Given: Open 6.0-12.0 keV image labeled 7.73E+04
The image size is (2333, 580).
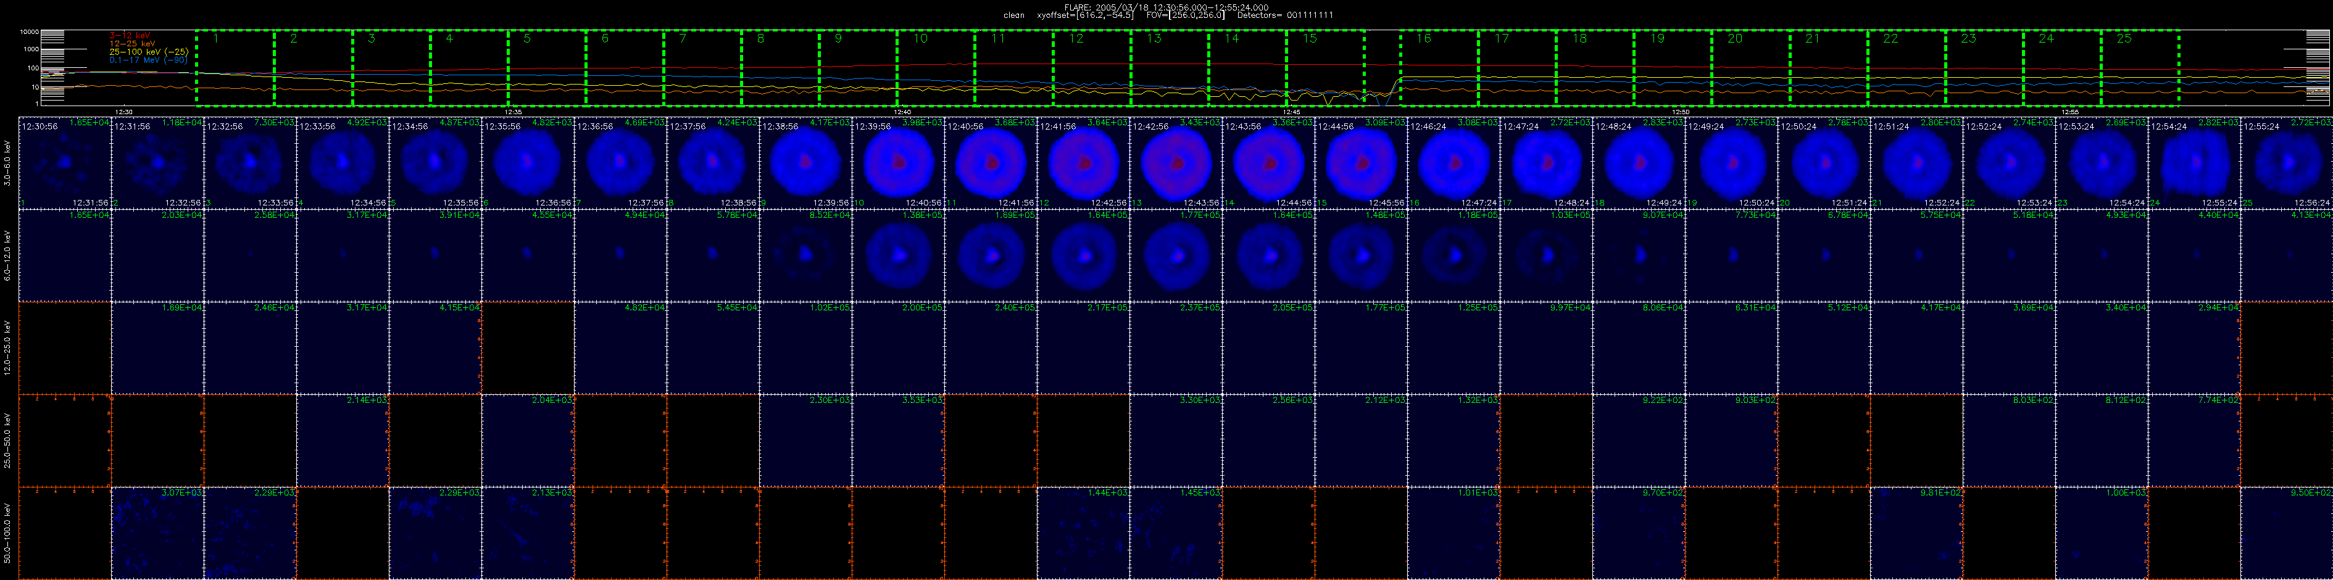Looking at the screenshot, I should 1731,255.
